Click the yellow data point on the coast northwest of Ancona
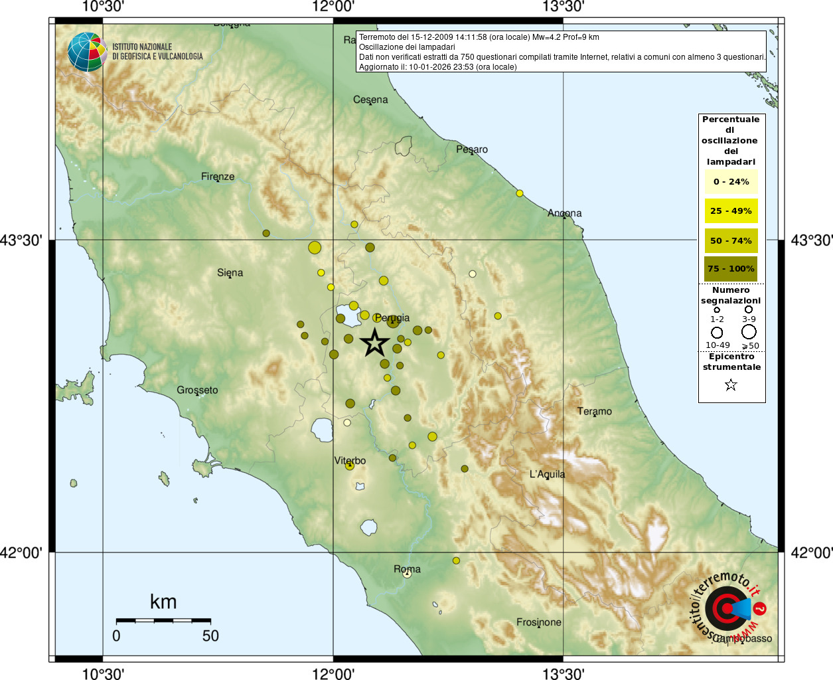The image size is (833, 680). 520,193
